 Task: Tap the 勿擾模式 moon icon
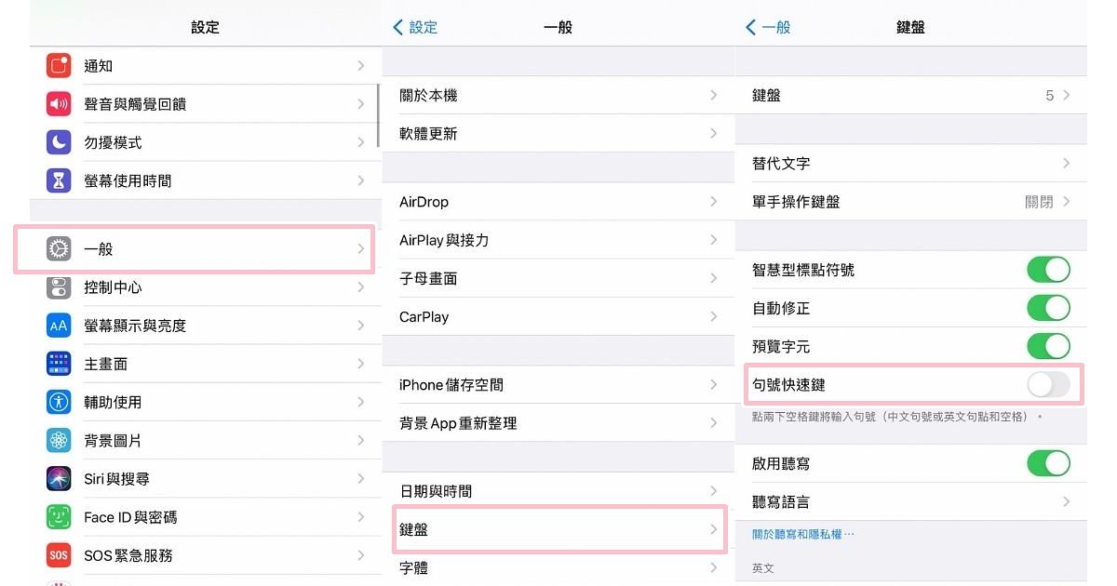coord(59,142)
